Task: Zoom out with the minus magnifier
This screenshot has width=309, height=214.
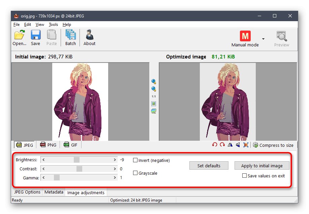Action: coord(154,89)
